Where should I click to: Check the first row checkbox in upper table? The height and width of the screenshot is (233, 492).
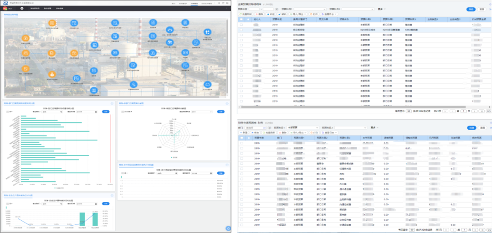click(241, 25)
